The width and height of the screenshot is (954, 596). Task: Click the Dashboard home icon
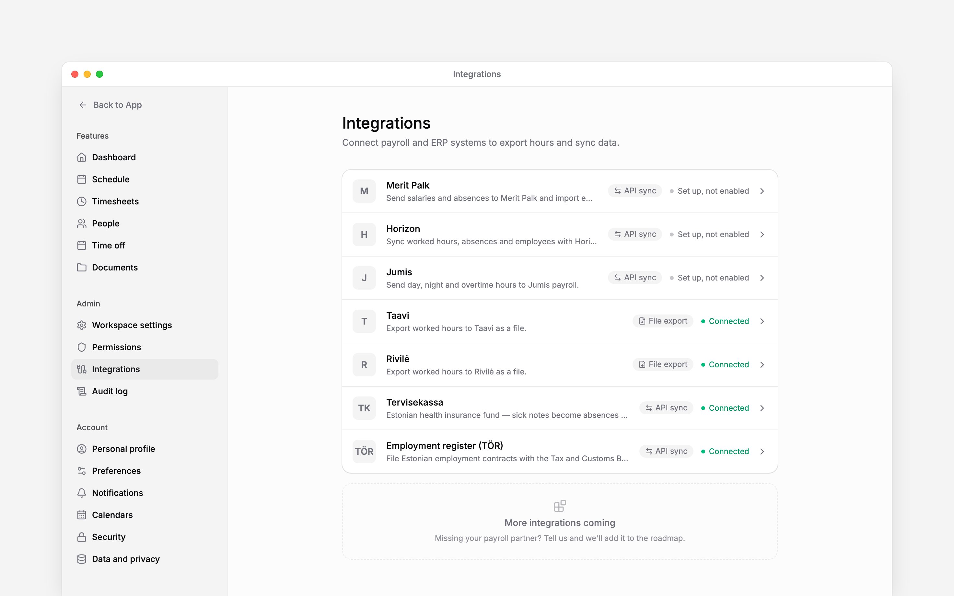pos(82,157)
